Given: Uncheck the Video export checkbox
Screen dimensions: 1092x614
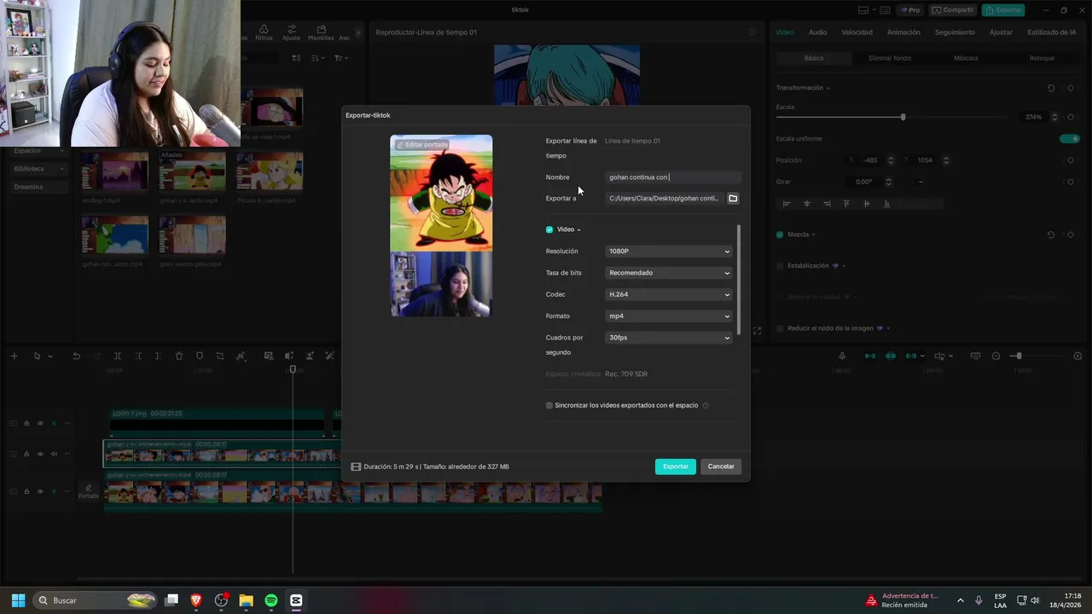Looking at the screenshot, I should coord(549,229).
